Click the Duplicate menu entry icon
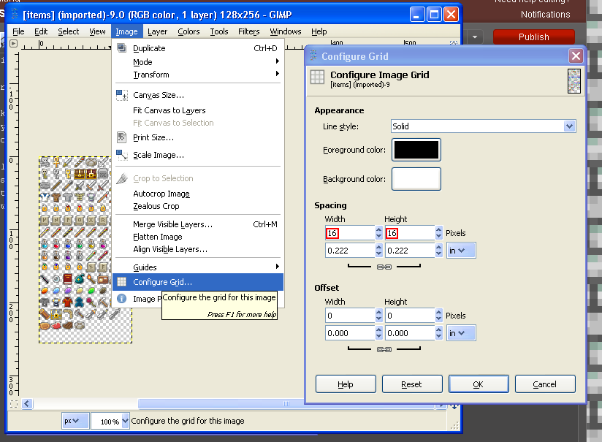The width and height of the screenshot is (602, 442). coord(122,48)
